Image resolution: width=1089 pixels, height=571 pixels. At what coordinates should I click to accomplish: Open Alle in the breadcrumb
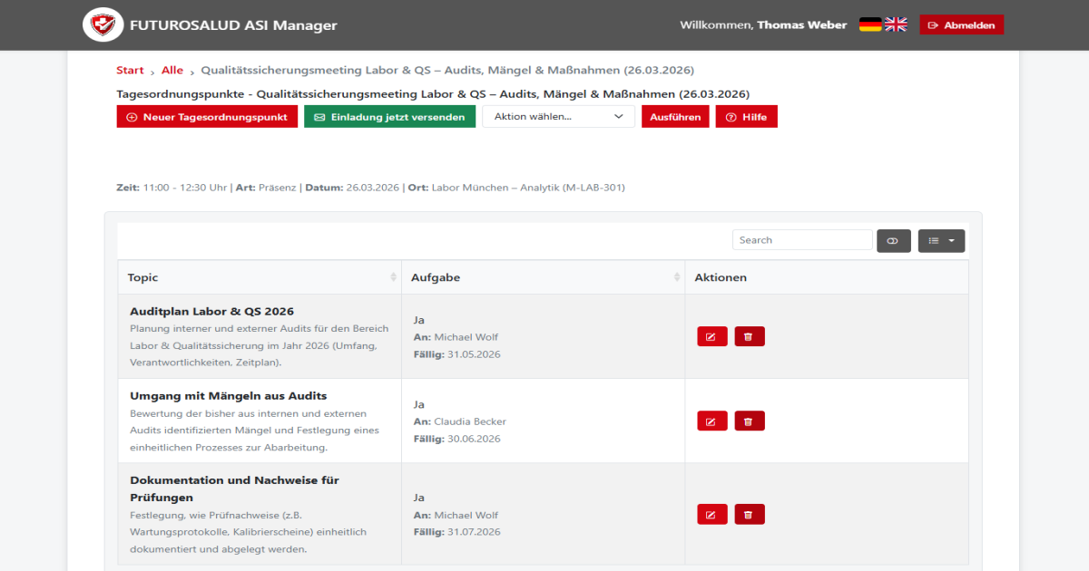pos(172,71)
